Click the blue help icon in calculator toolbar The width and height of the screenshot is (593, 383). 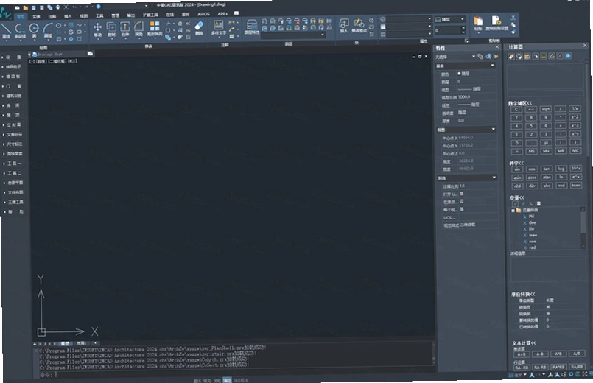pyautogui.click(x=568, y=55)
